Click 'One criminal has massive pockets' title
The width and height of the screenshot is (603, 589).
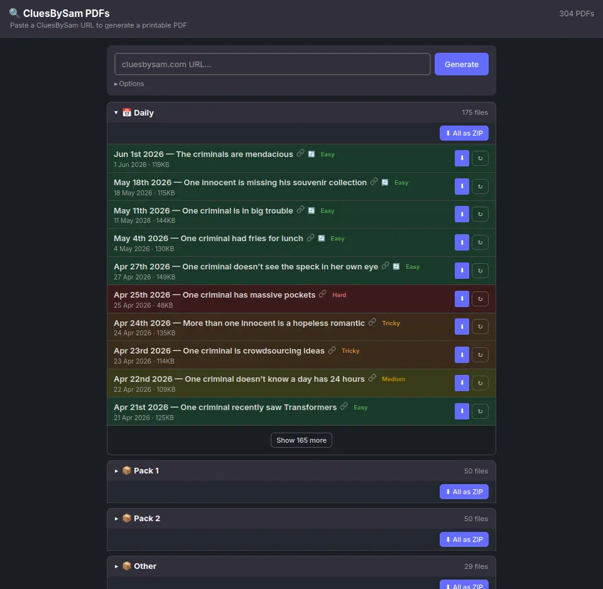[x=249, y=295]
